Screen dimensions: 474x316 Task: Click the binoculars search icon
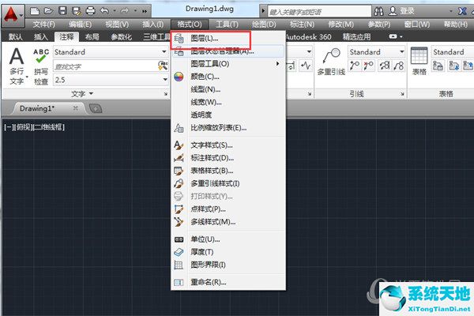click(x=378, y=12)
